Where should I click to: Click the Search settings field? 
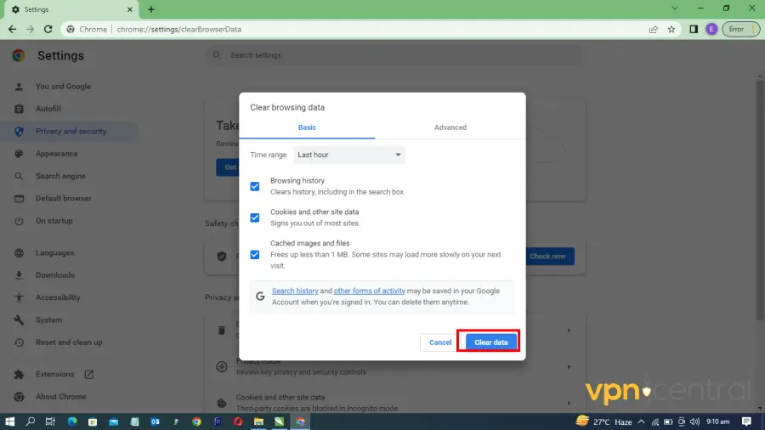point(395,55)
